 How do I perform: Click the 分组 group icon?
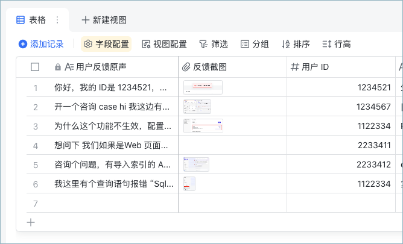(245, 44)
